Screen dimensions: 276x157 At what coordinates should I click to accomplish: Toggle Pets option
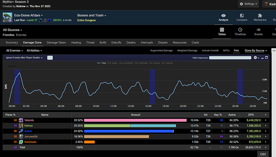pyautogui.click(x=236, y=50)
